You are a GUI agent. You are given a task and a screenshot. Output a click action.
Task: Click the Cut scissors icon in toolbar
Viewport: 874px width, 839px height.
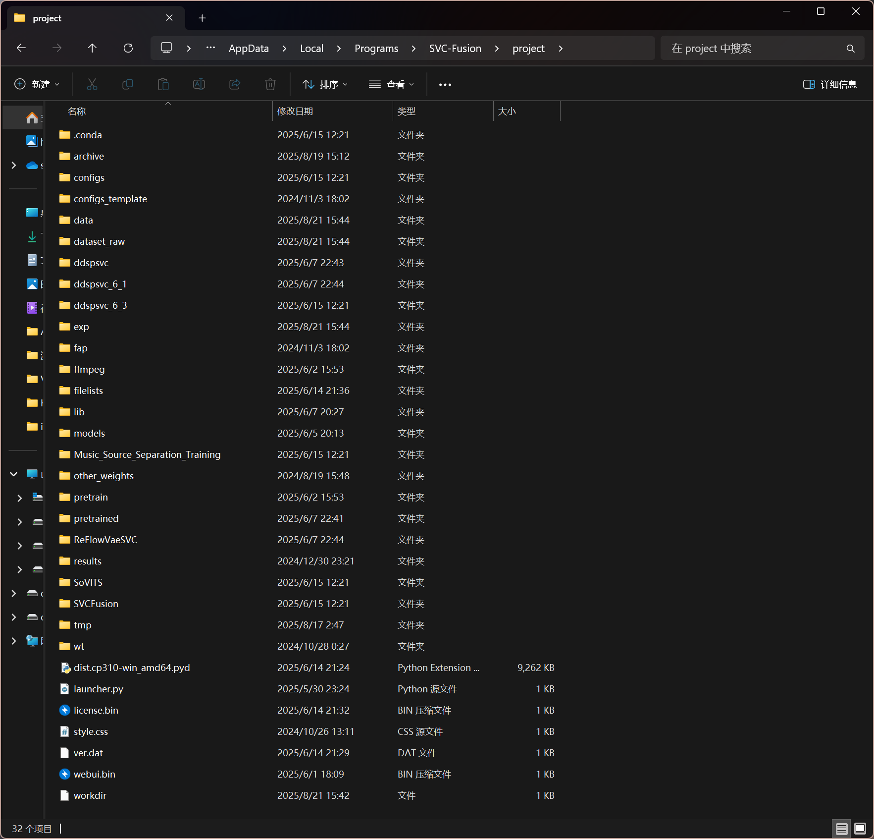click(x=92, y=84)
